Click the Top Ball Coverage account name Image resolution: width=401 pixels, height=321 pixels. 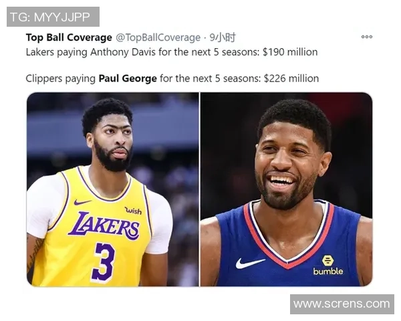tap(69, 37)
